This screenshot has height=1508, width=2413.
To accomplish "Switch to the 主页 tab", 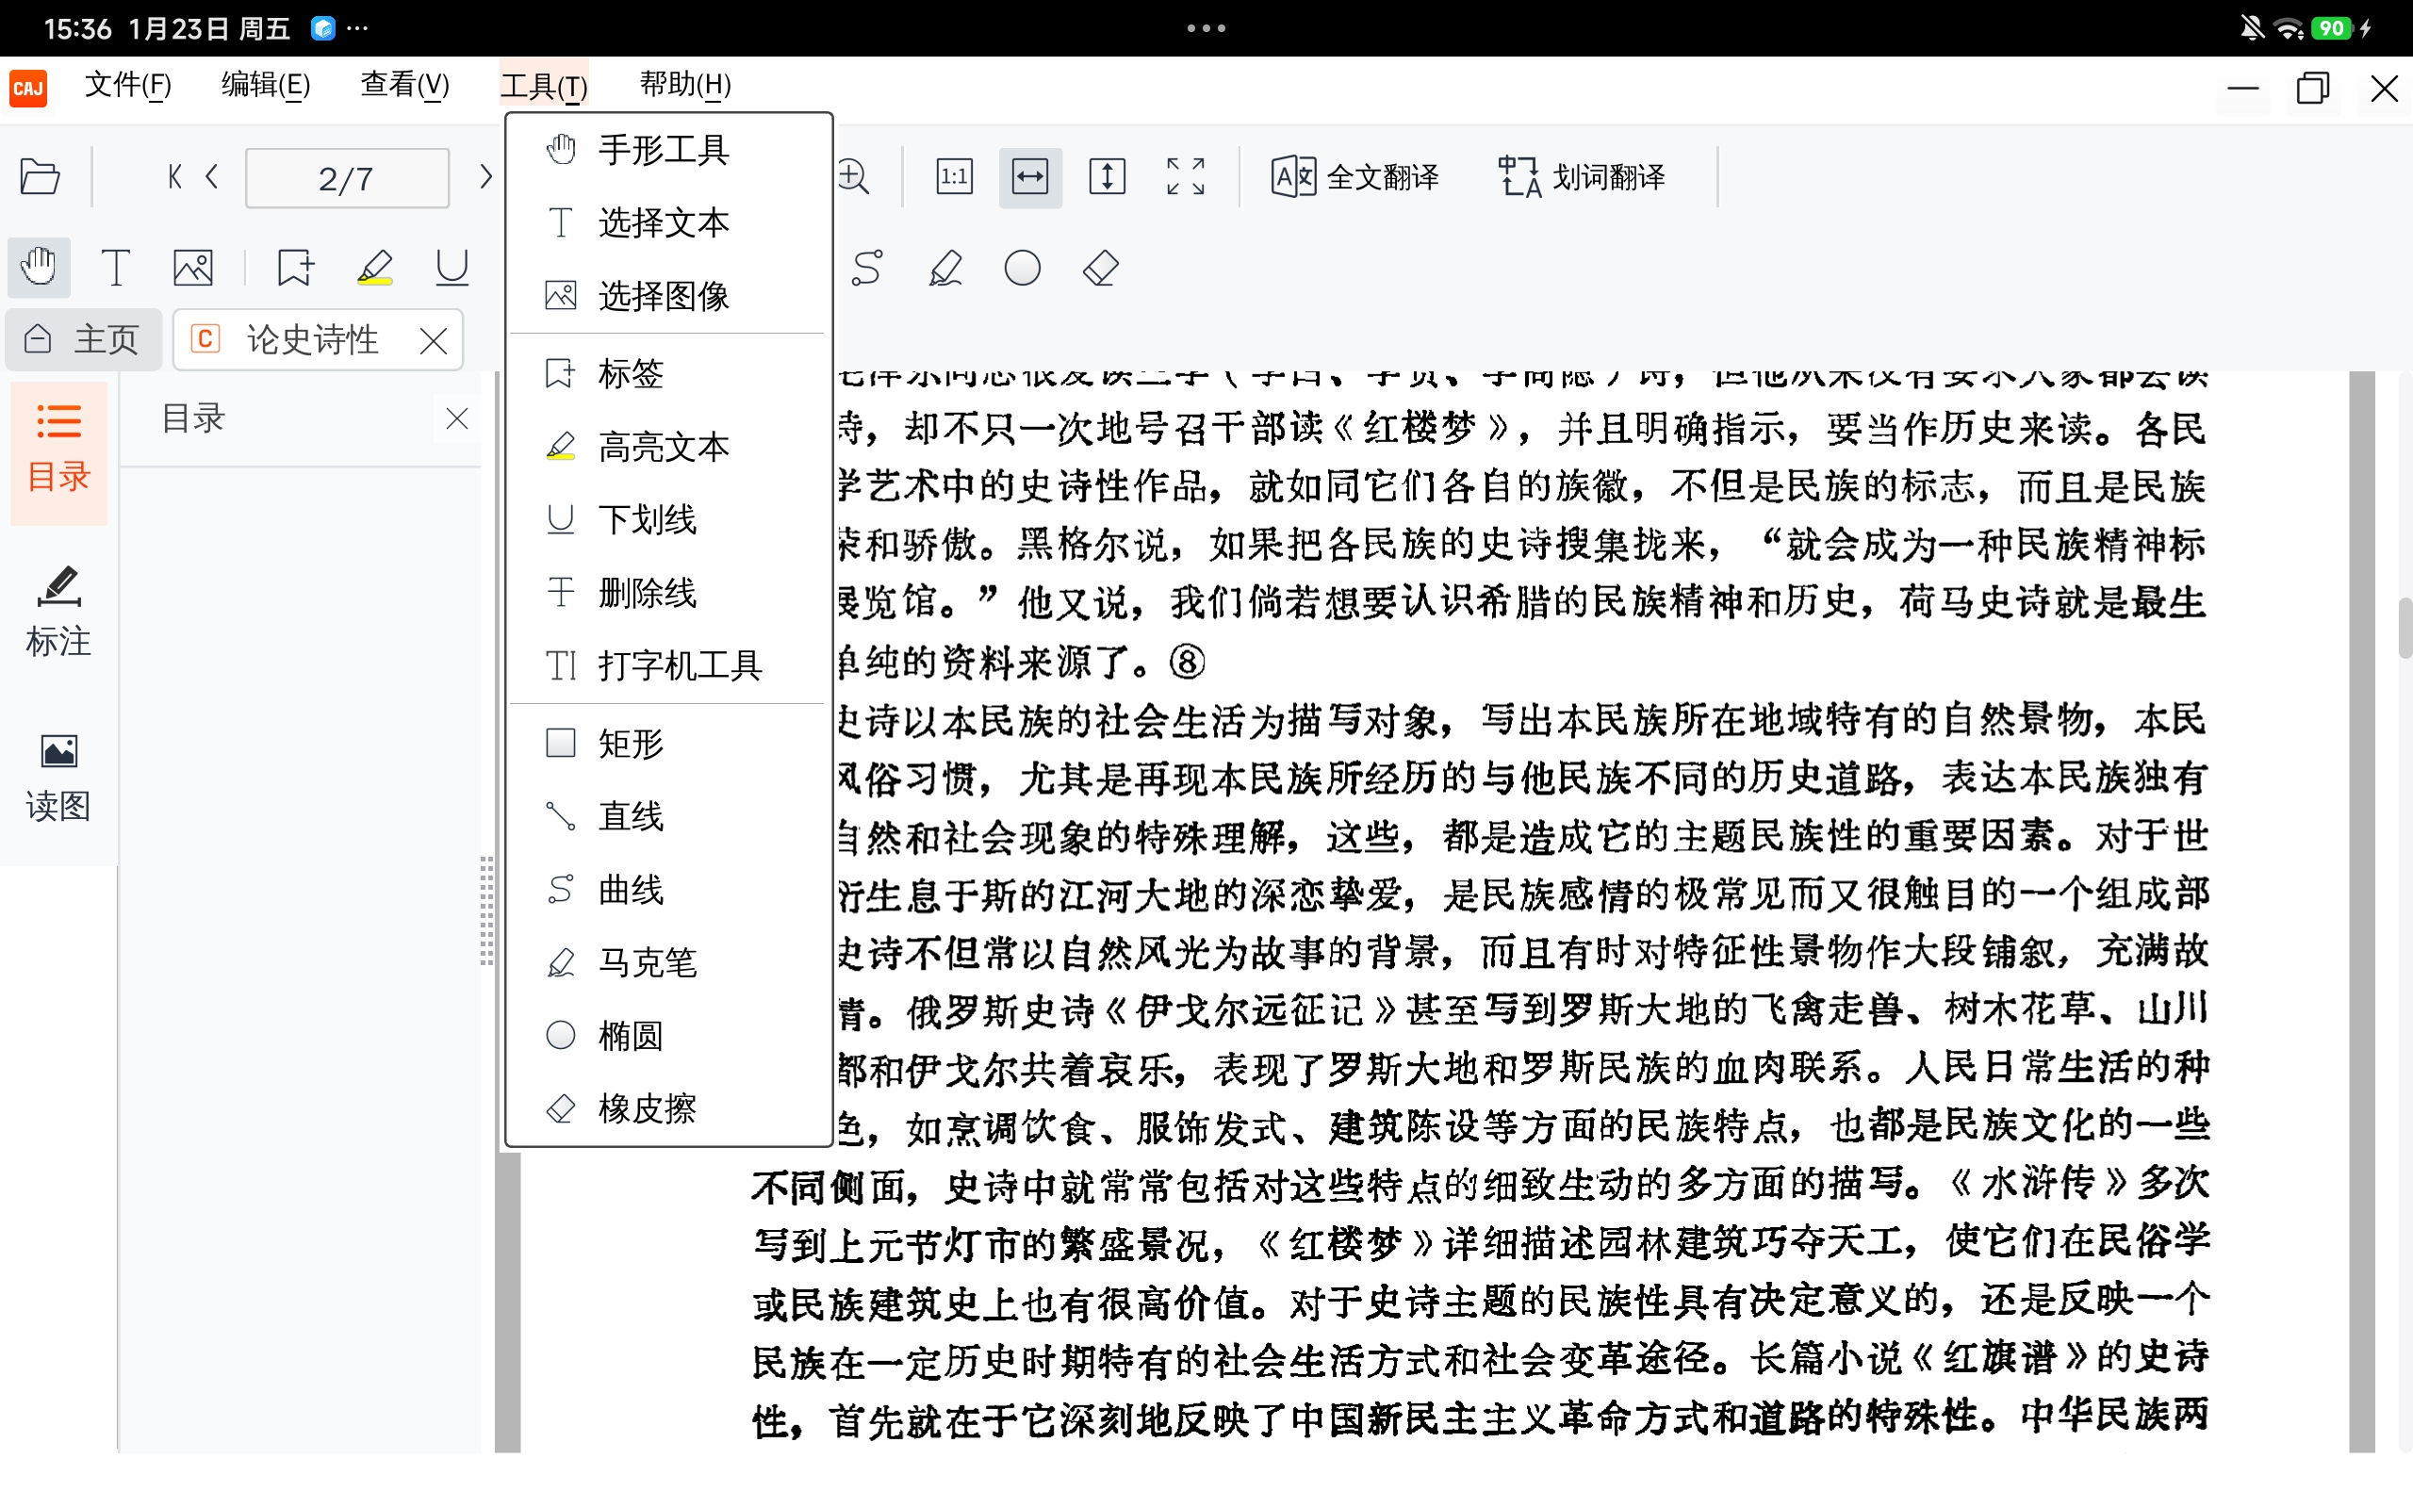I will pyautogui.click(x=84, y=339).
